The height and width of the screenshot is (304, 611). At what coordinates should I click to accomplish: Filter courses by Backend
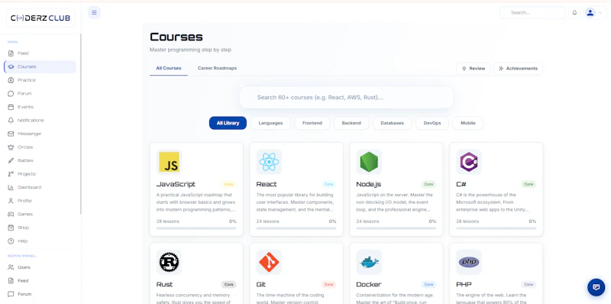coord(351,123)
